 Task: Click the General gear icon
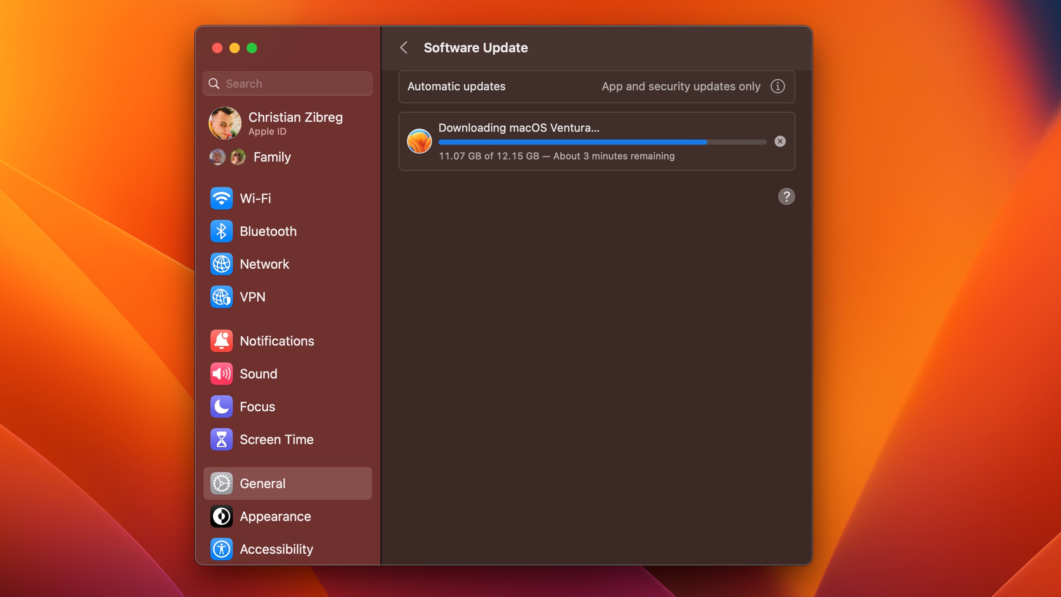click(221, 483)
